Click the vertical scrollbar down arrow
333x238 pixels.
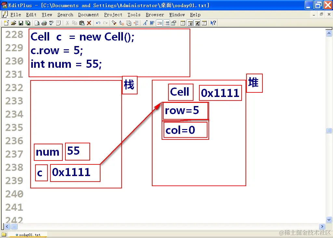[329, 220]
